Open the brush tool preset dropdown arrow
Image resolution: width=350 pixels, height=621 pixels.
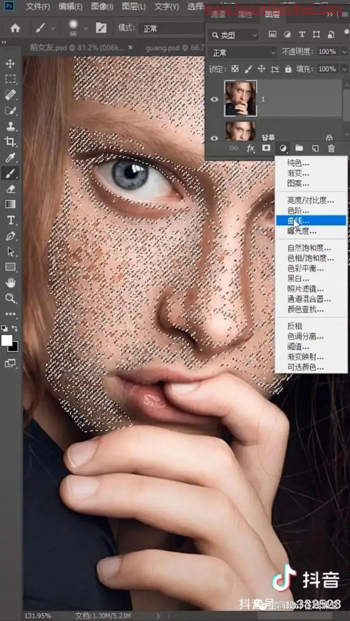[53, 28]
